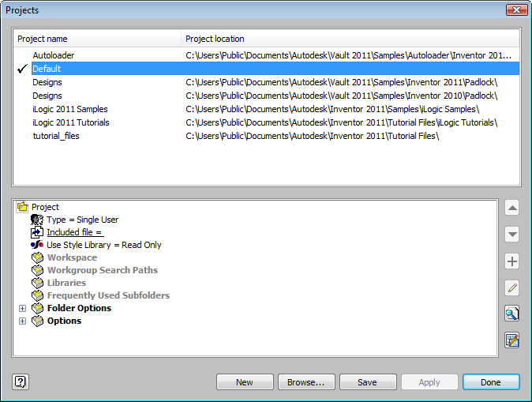Select the Workgroup Search Paths label

point(103,270)
